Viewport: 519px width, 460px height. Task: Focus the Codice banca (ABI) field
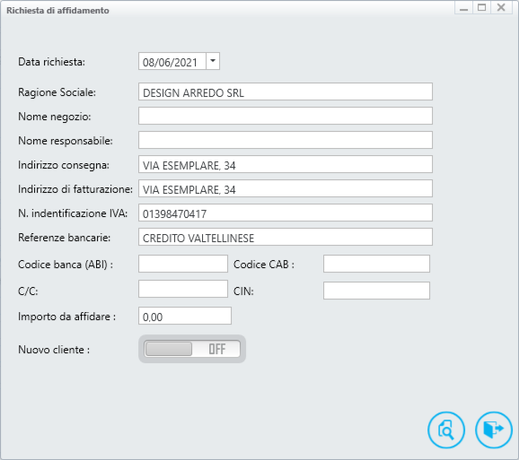click(x=183, y=264)
